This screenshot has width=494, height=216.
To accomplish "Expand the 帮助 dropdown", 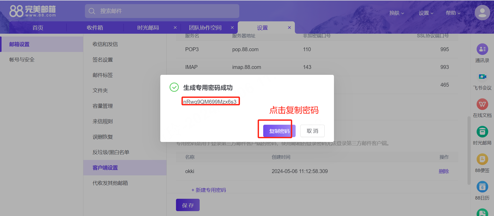I will tap(453, 13).
